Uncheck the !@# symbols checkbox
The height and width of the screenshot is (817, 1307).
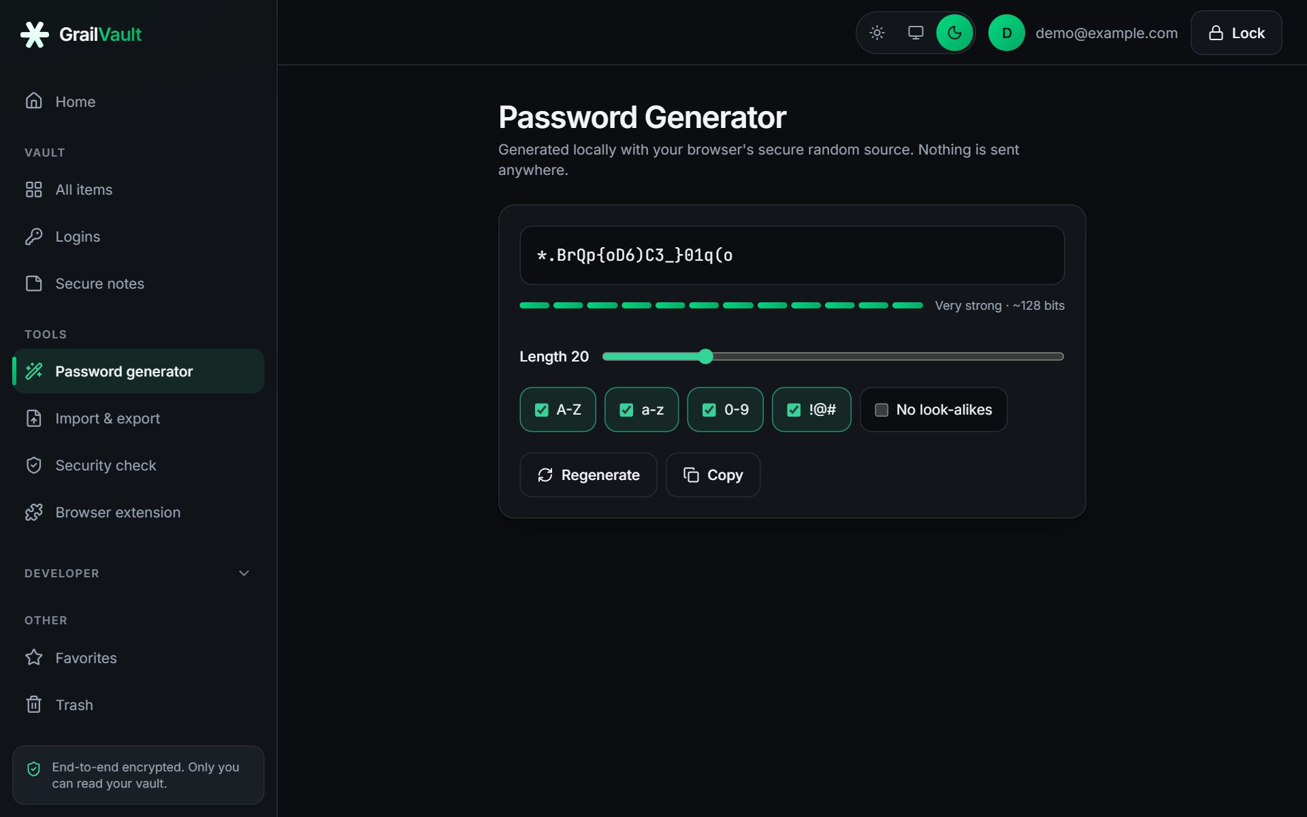pos(794,410)
